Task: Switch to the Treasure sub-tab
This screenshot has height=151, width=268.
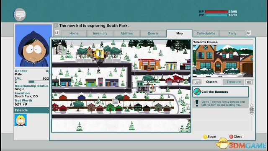Action: (x=234, y=82)
